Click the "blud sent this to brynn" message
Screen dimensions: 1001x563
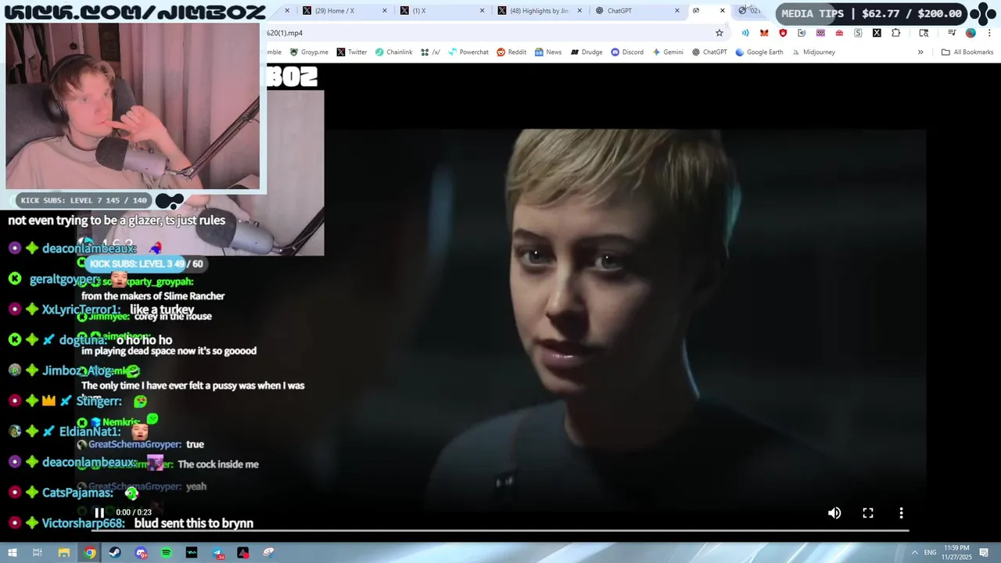point(194,523)
